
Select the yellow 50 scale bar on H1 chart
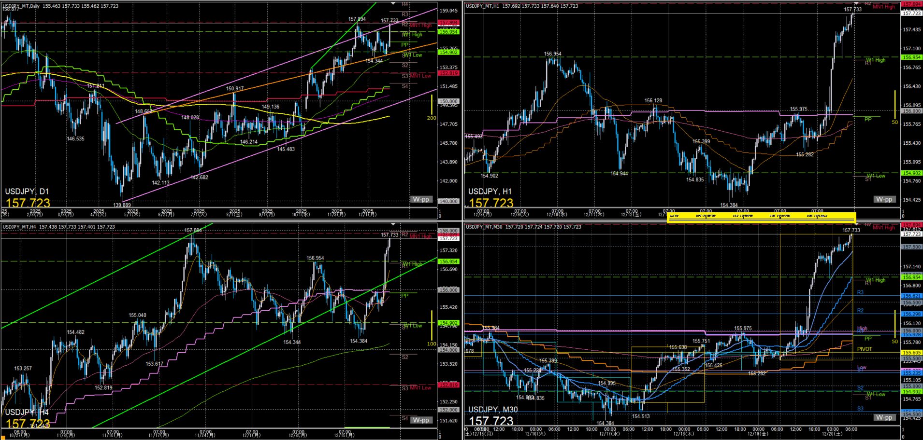point(895,105)
